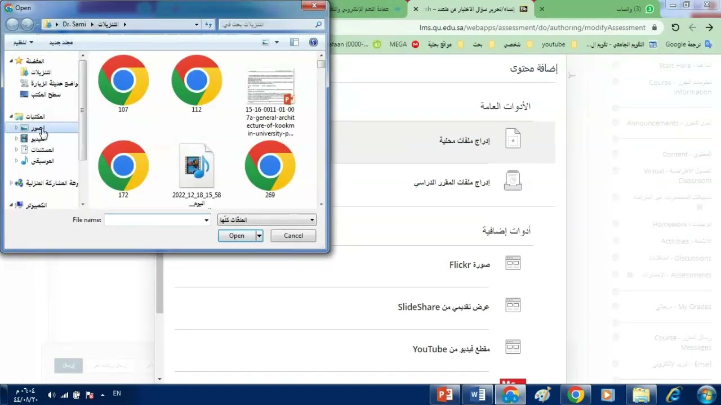Open the address bar history dropdown
The height and width of the screenshot is (405, 721).
pos(197,25)
